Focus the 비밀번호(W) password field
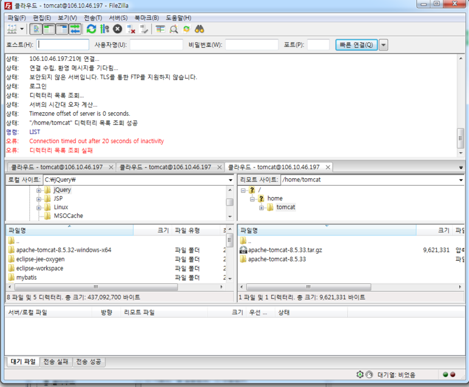 [252, 44]
